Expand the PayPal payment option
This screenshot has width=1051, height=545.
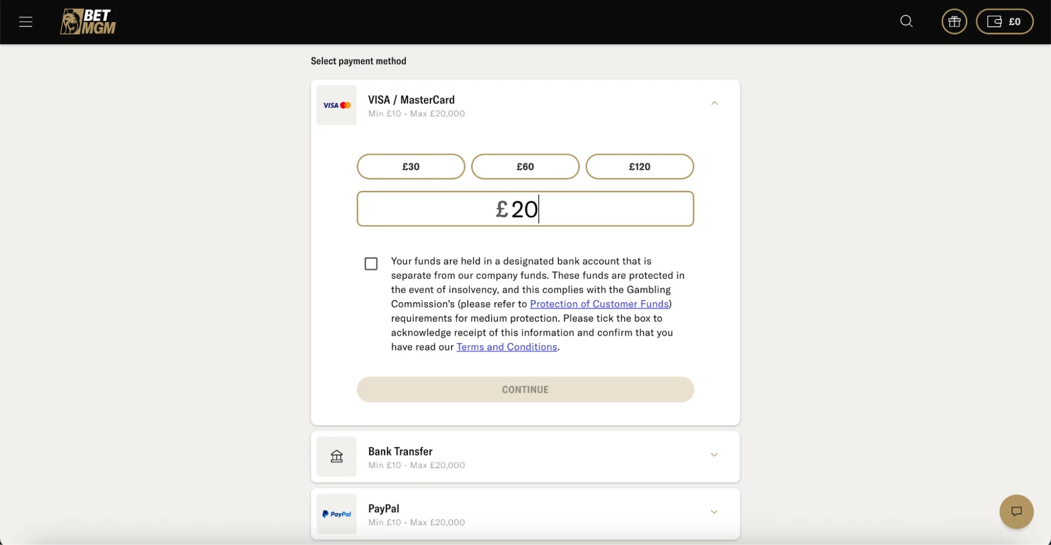tap(714, 512)
